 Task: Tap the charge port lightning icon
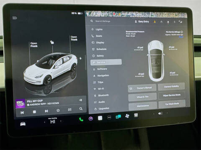pos(80,58)
